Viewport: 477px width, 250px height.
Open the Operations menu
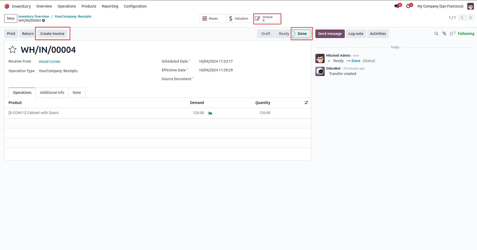point(67,6)
